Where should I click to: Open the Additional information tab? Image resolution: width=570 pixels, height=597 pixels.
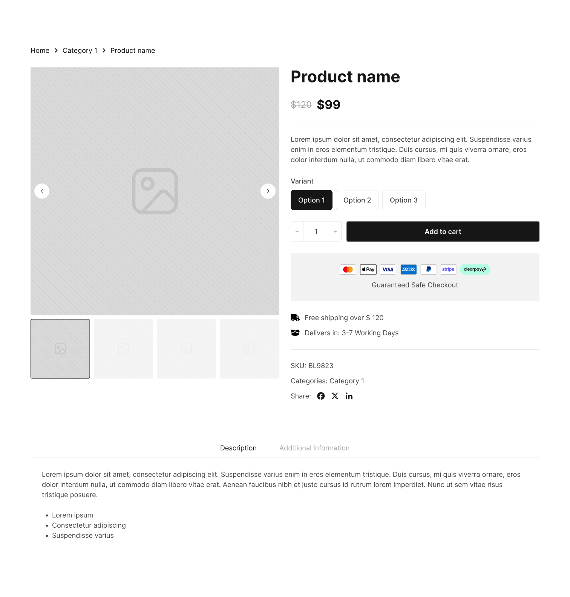point(314,448)
